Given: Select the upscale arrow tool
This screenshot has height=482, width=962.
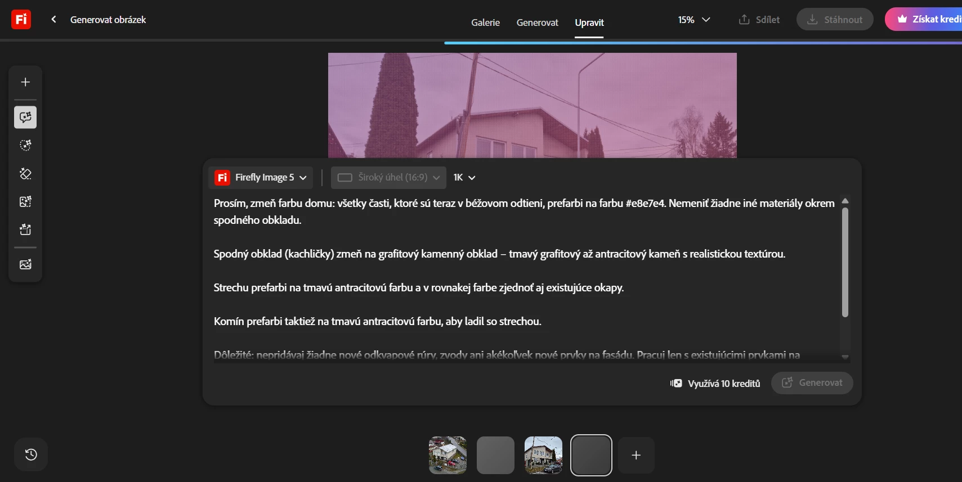Looking at the screenshot, I should click(x=25, y=229).
